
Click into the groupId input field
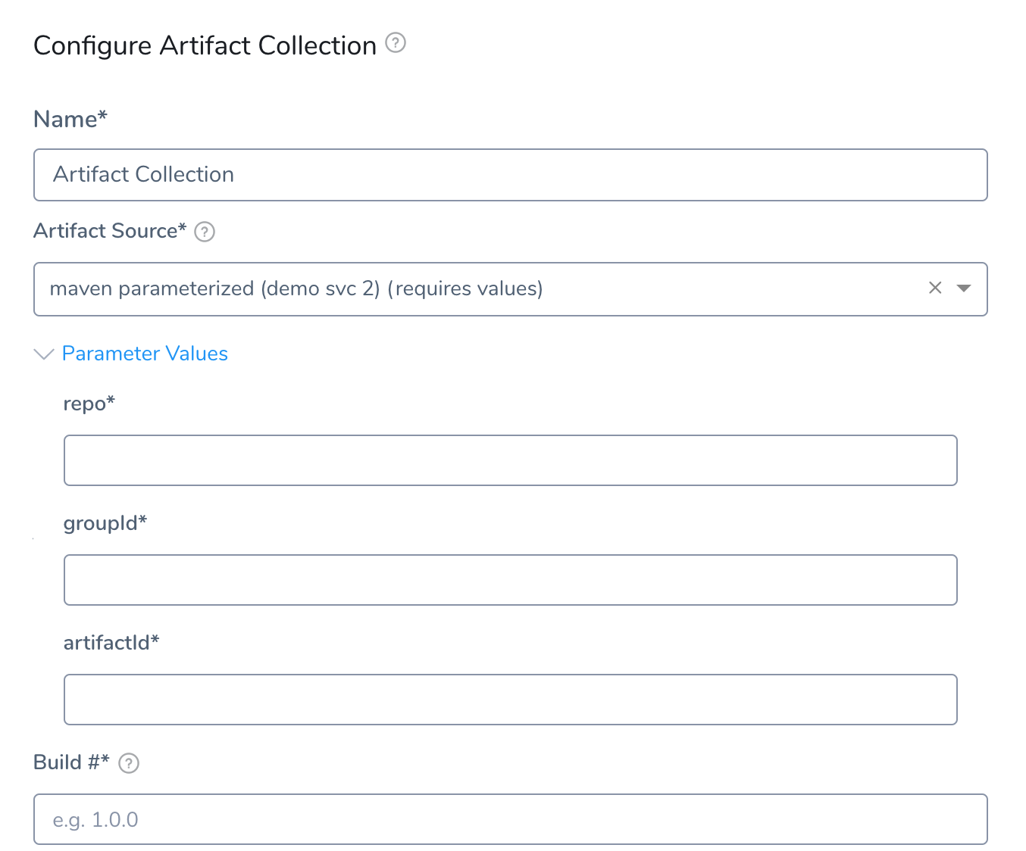click(510, 580)
